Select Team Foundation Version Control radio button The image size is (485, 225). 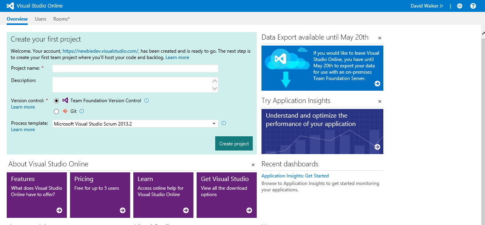tap(56, 101)
